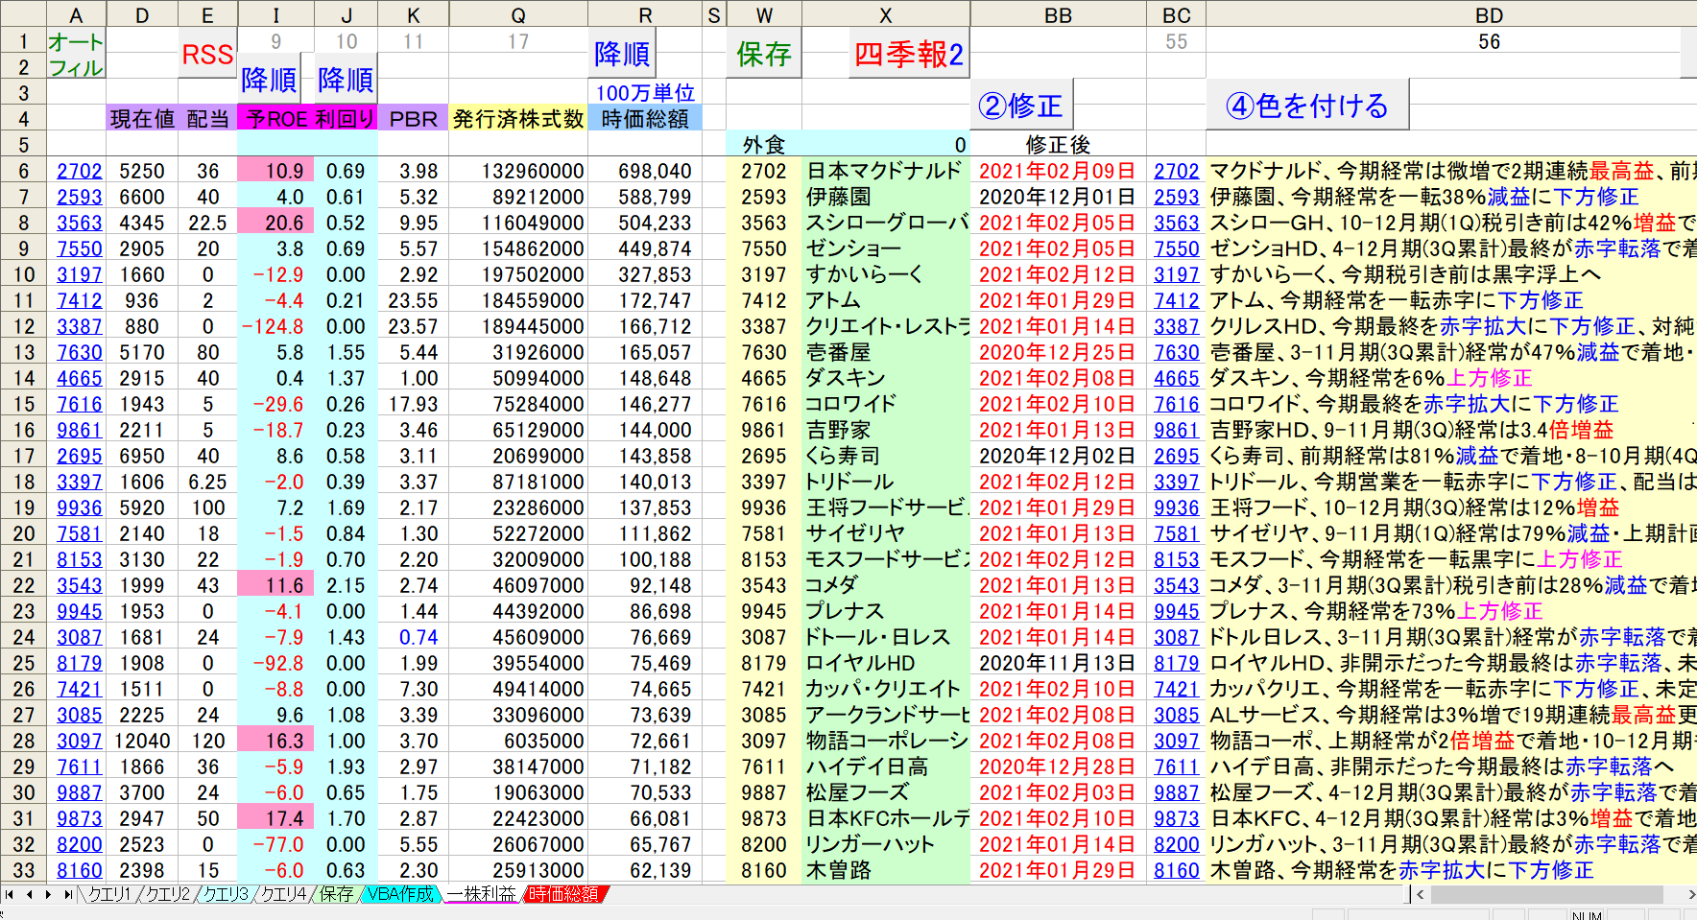1697x920 pixels.
Task: Select the 時価総額 sheet tab
Action: click(x=563, y=894)
